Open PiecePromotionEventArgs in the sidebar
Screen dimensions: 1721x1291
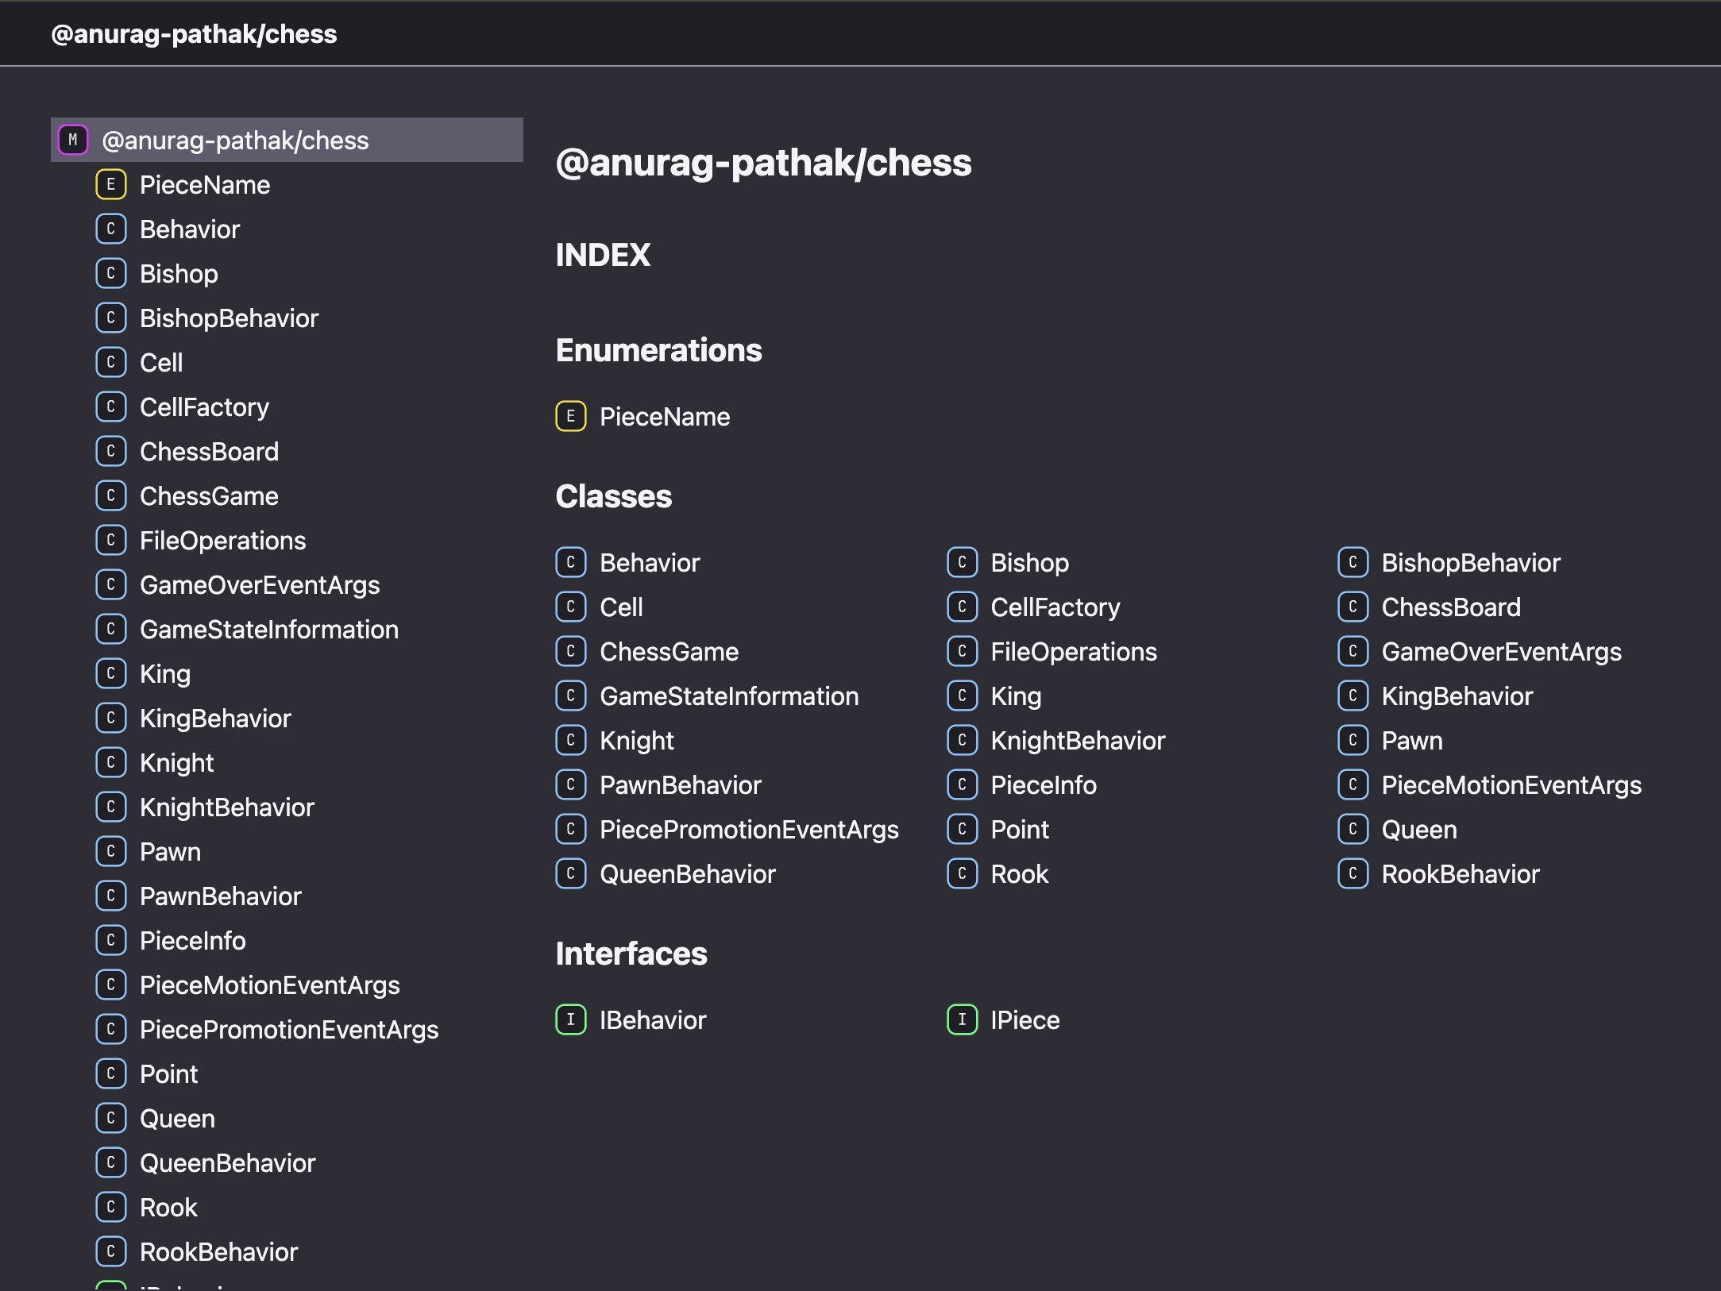288,1030
